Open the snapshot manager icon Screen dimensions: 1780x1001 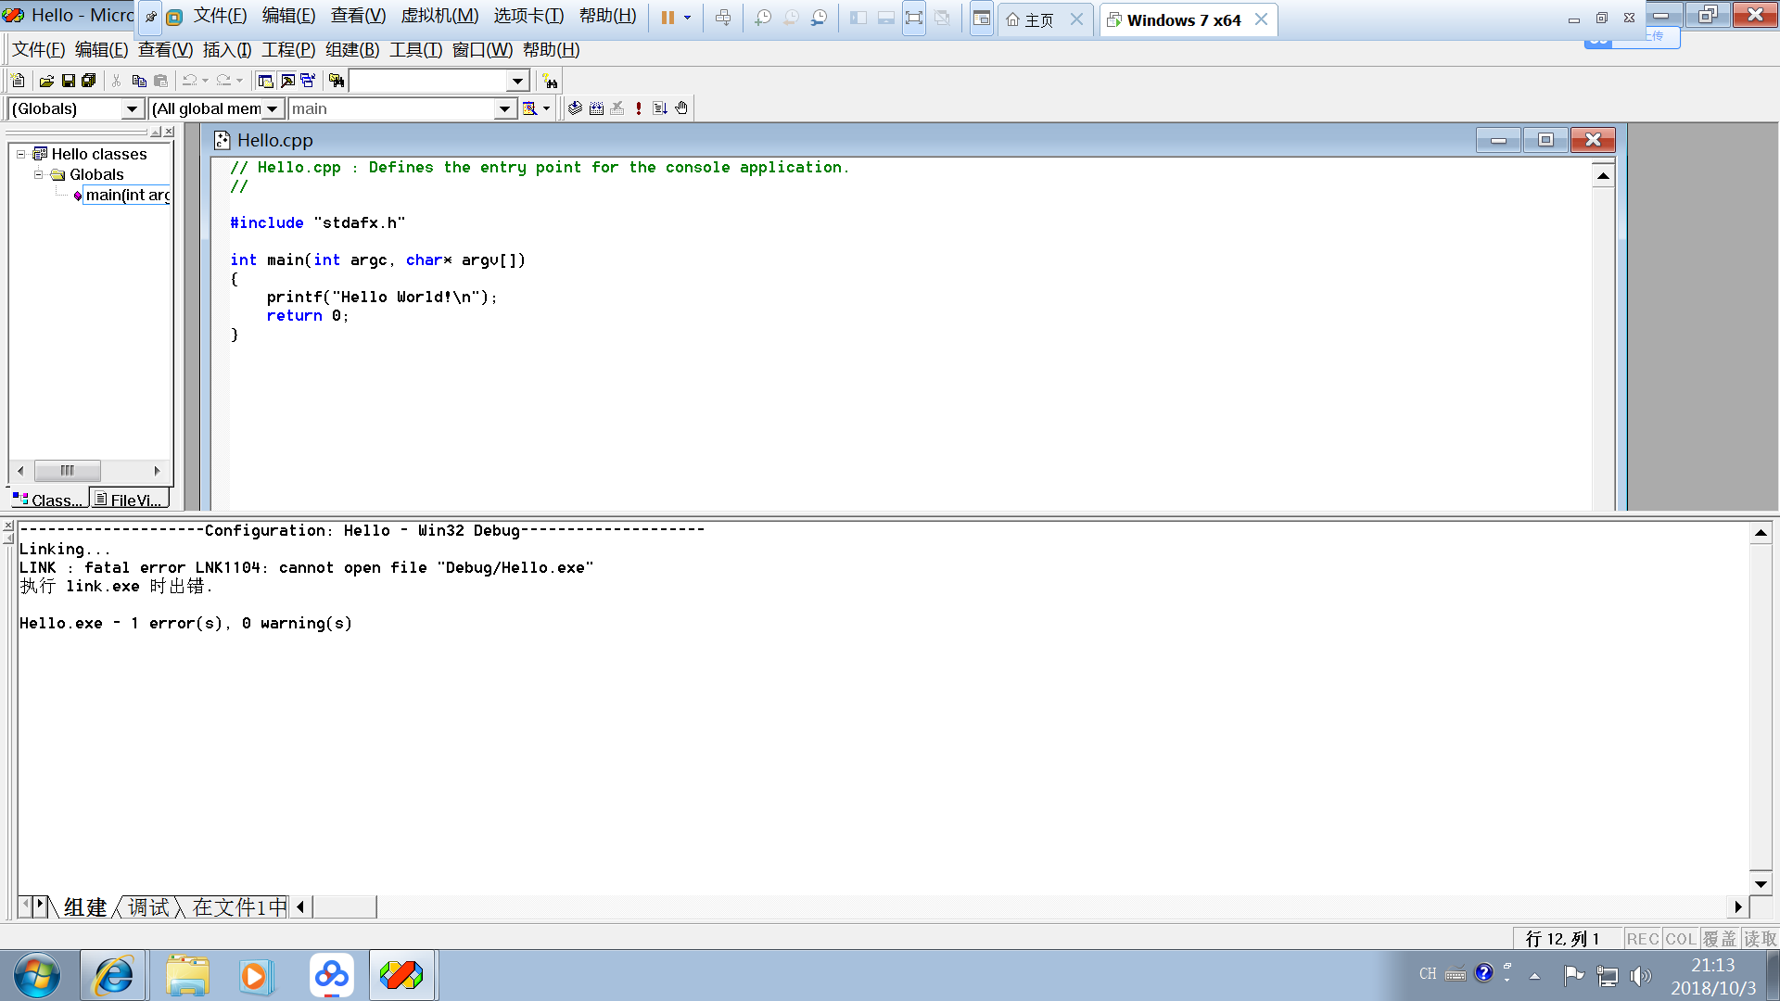tap(820, 18)
